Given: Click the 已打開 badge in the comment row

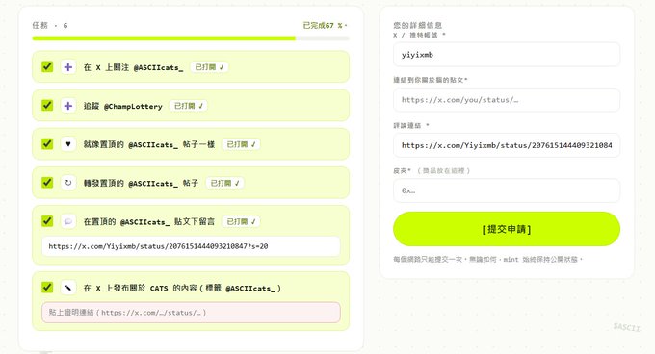Looking at the screenshot, I should pos(241,221).
